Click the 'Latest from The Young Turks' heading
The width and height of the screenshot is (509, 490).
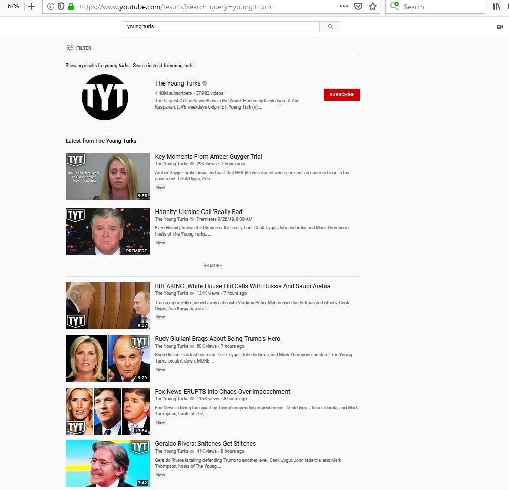pos(101,141)
